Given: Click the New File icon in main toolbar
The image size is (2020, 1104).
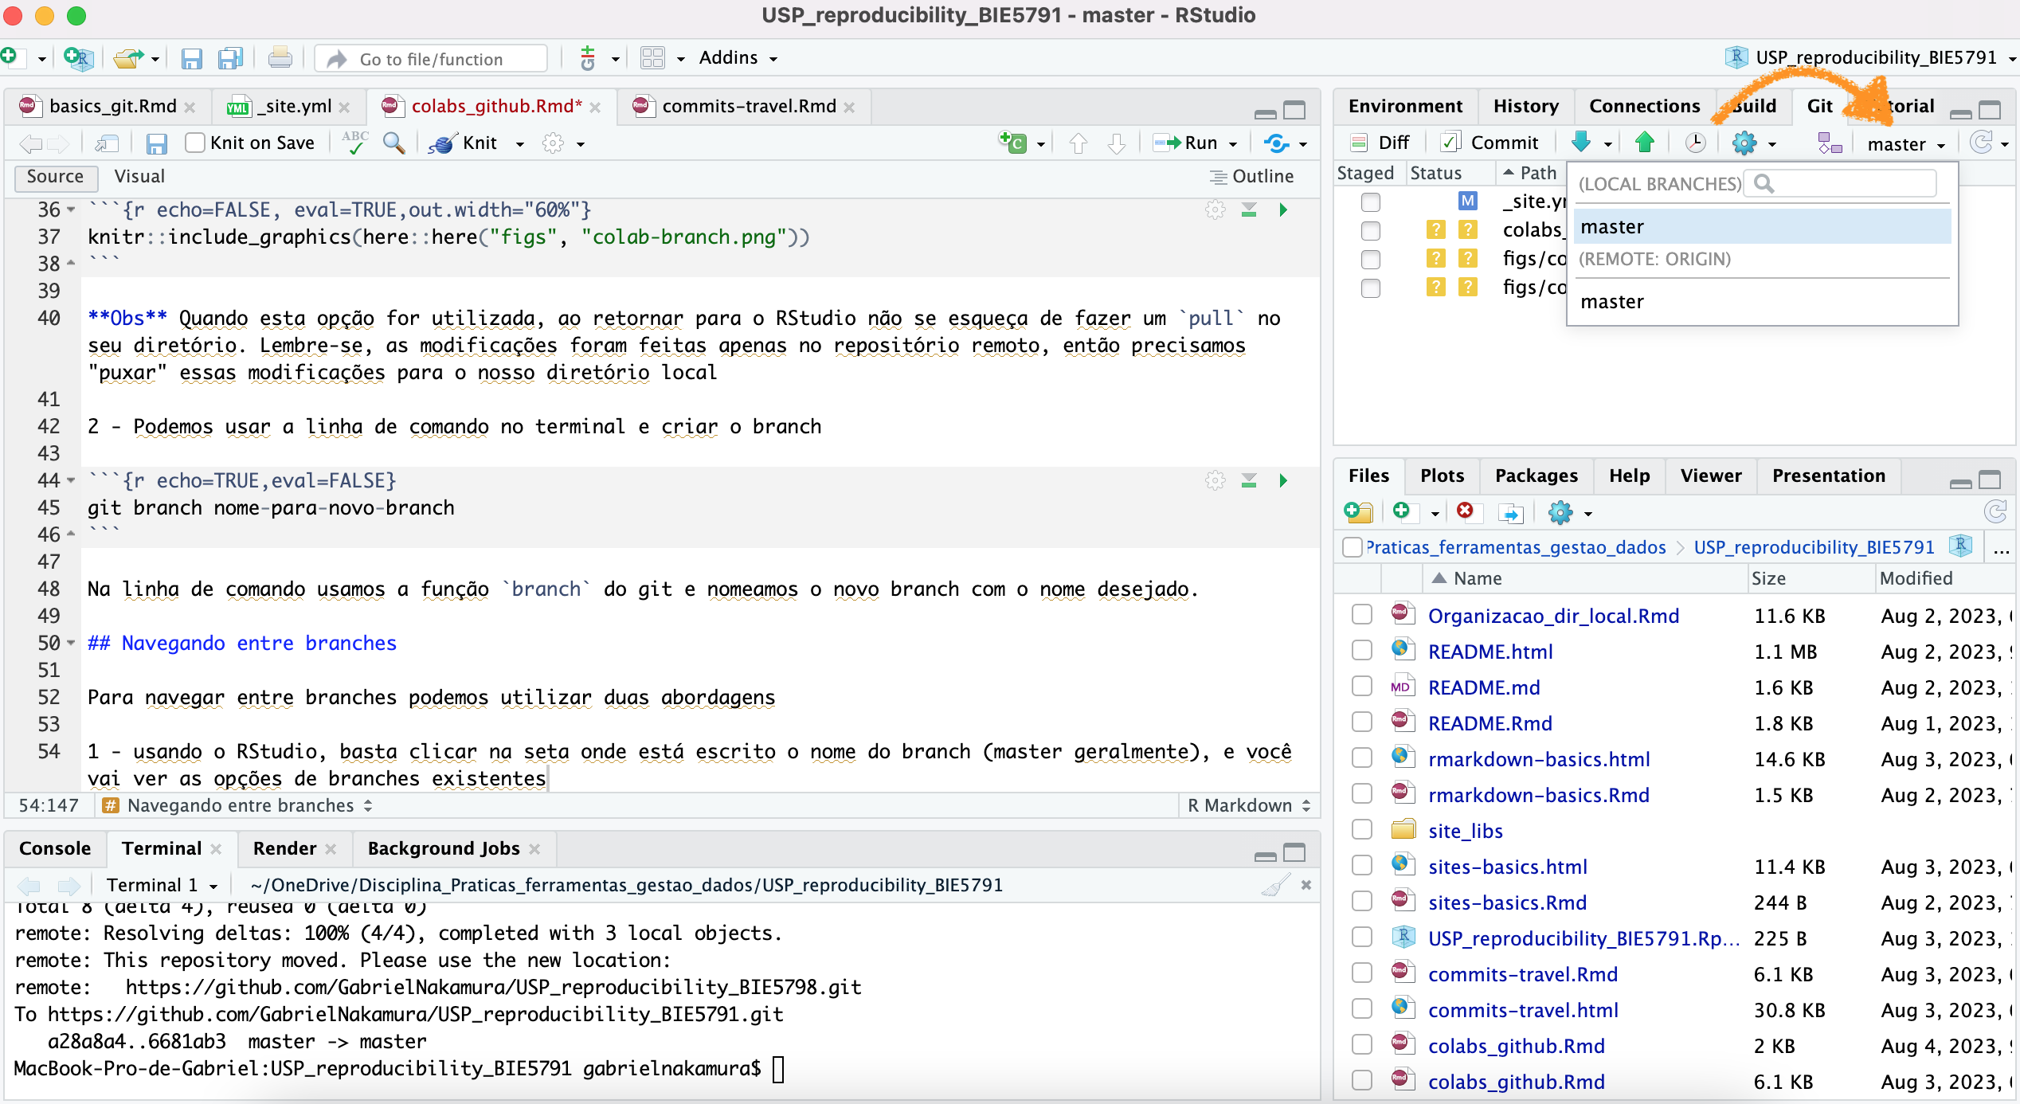Looking at the screenshot, I should point(10,57).
